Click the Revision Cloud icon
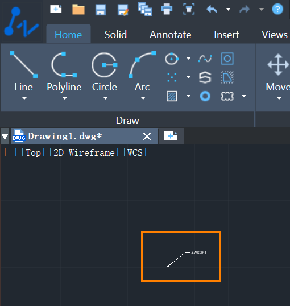Viewport: 290px width, 306px height. click(x=227, y=96)
